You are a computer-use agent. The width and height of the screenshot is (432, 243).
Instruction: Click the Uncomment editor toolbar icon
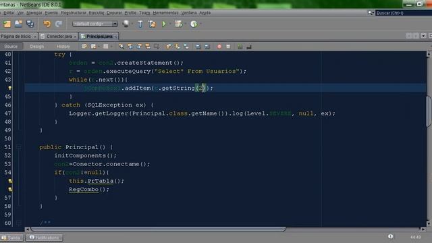coord(249,47)
